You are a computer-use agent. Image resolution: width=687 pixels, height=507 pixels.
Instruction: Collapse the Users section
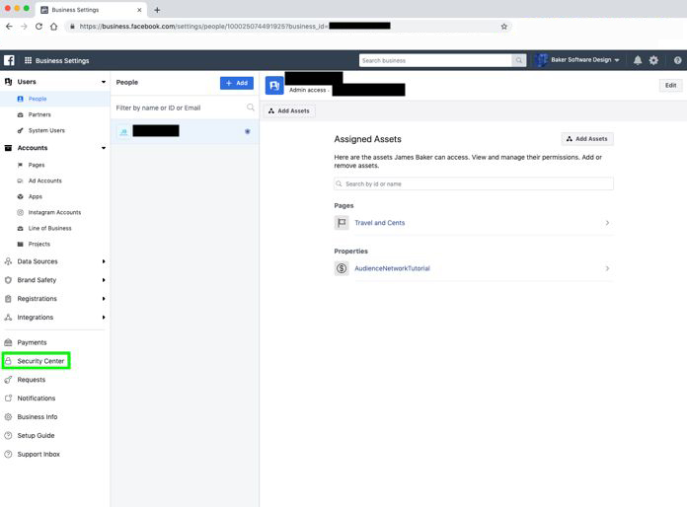104,82
